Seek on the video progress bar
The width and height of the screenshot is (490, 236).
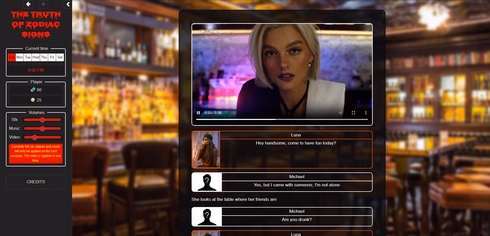(x=282, y=119)
